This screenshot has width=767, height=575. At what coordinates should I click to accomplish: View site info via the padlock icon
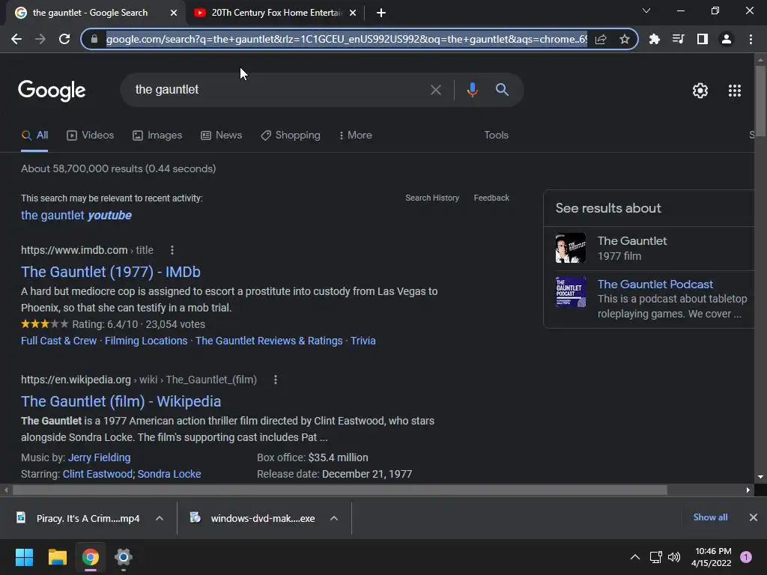94,39
